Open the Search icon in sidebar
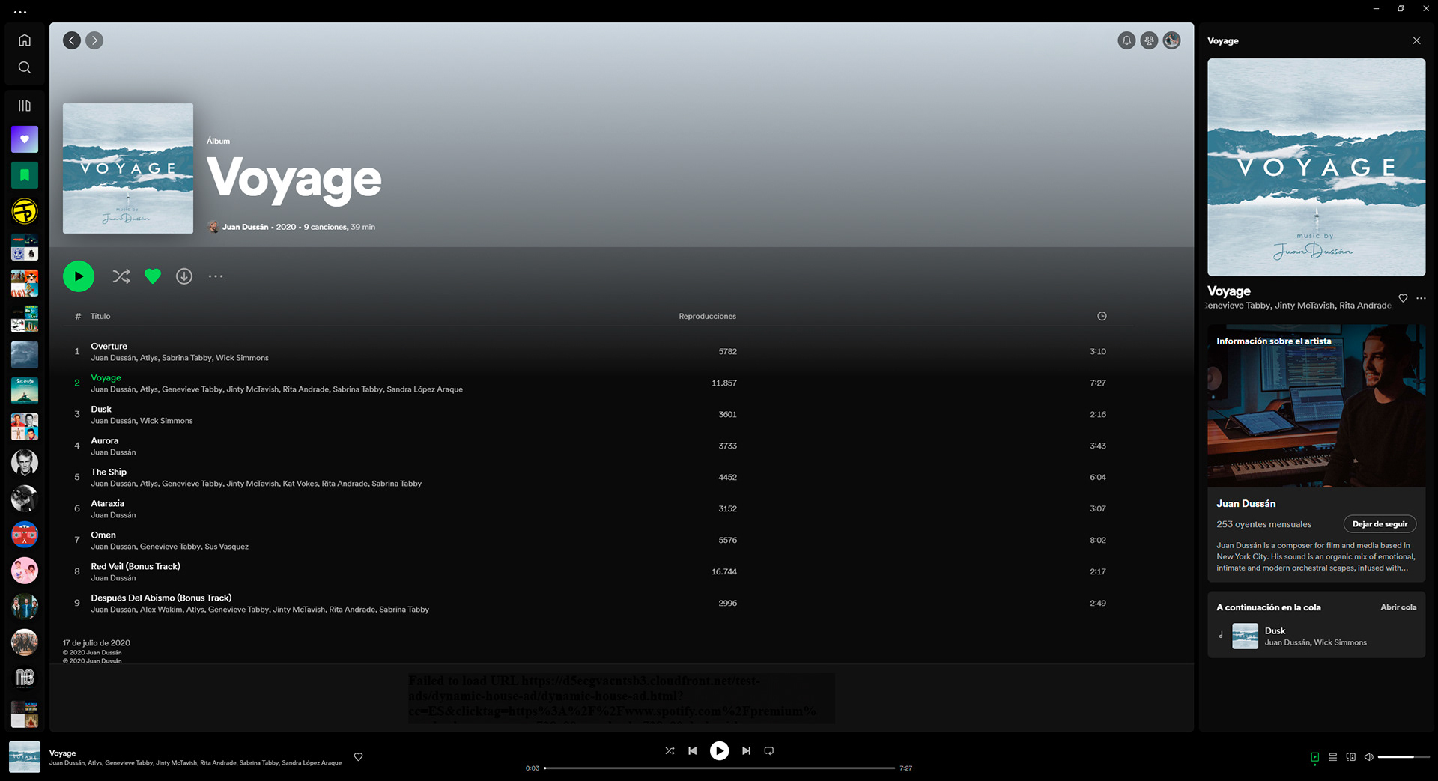 25,67
